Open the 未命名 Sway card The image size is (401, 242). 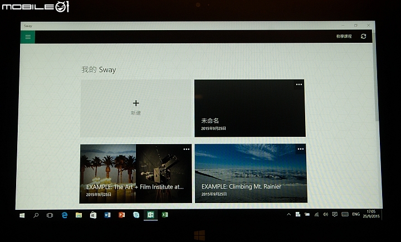tap(250, 108)
